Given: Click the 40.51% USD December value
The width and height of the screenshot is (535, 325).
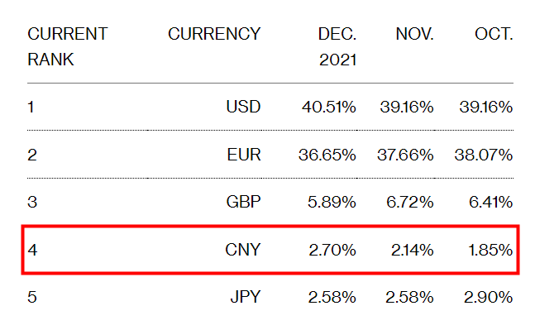Looking at the screenshot, I should click(x=329, y=107).
